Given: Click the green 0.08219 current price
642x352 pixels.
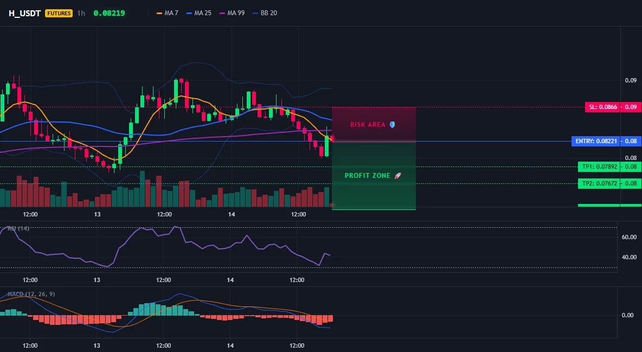Looking at the screenshot, I should pos(109,13).
